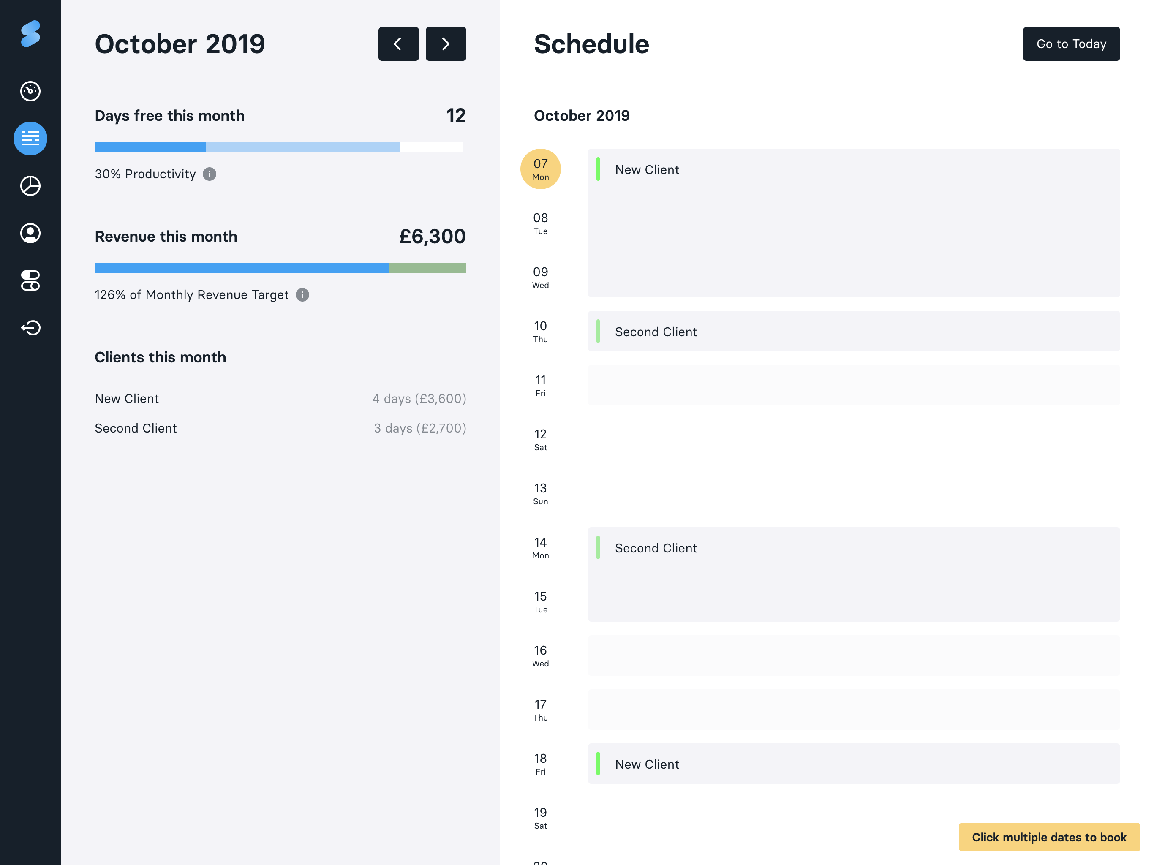
Task: Open the pie chart reports icon
Action: point(30,186)
